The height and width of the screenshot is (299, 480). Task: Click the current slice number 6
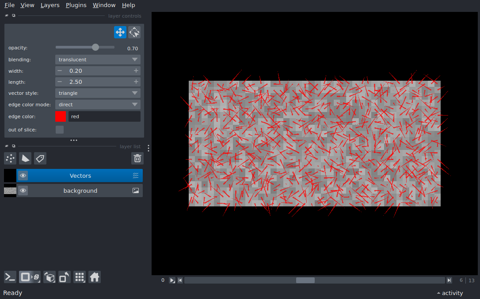pyautogui.click(x=461, y=280)
